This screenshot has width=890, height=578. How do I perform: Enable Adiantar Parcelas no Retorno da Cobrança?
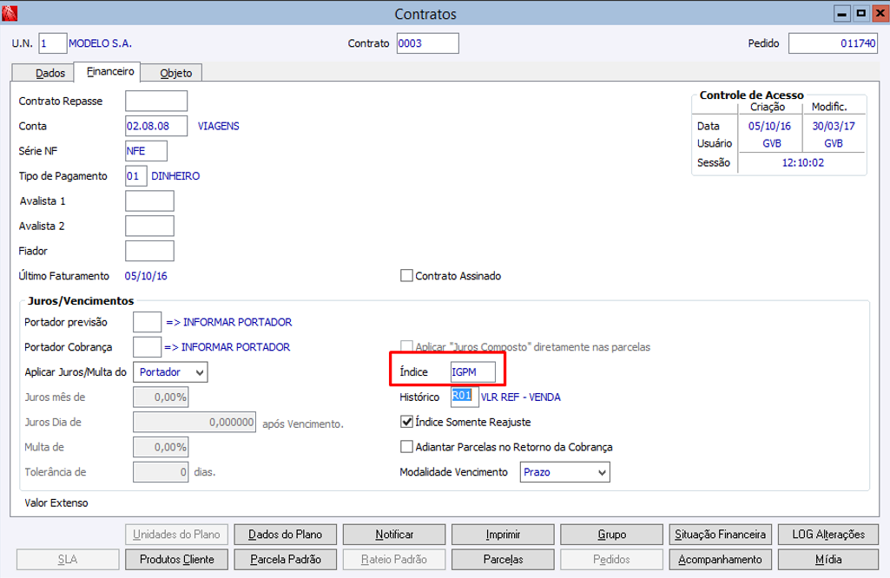click(x=406, y=446)
